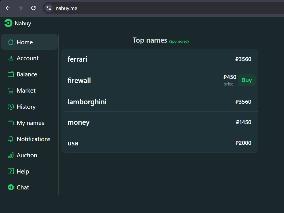Click the Market shopping cart icon

point(11,90)
